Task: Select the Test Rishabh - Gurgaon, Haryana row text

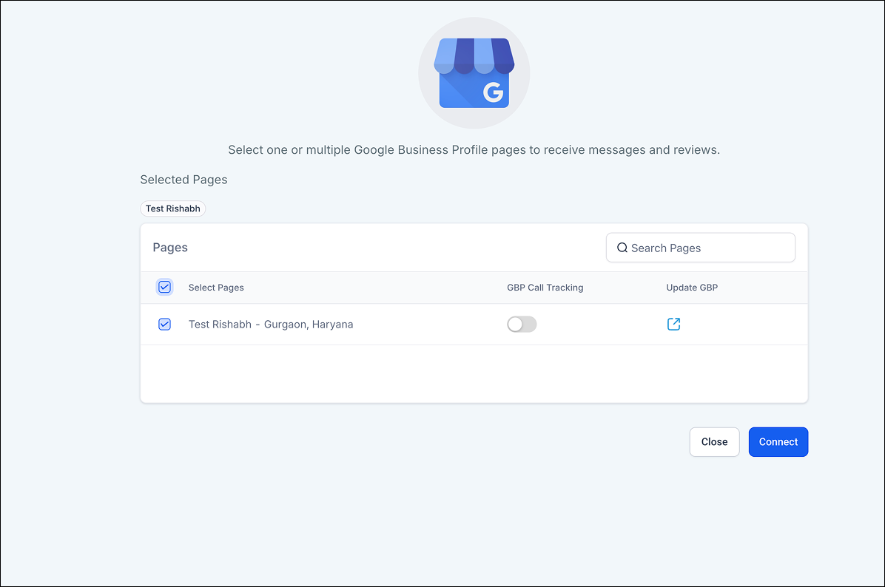Action: [x=271, y=324]
